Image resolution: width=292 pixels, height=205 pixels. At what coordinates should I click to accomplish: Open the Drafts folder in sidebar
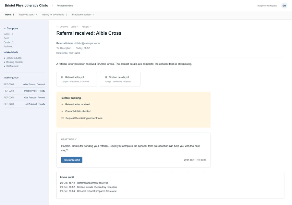tap(8, 42)
